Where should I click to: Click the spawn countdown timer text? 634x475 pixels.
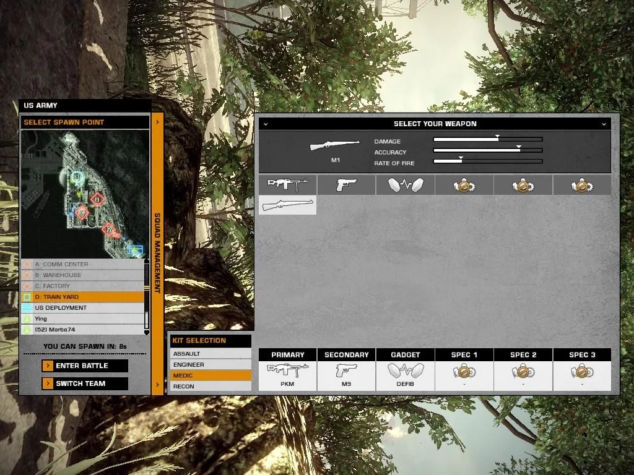pyautogui.click(x=85, y=346)
